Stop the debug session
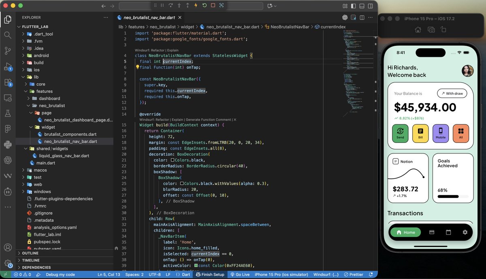The height and width of the screenshot is (279, 486). pyautogui.click(x=213, y=6)
